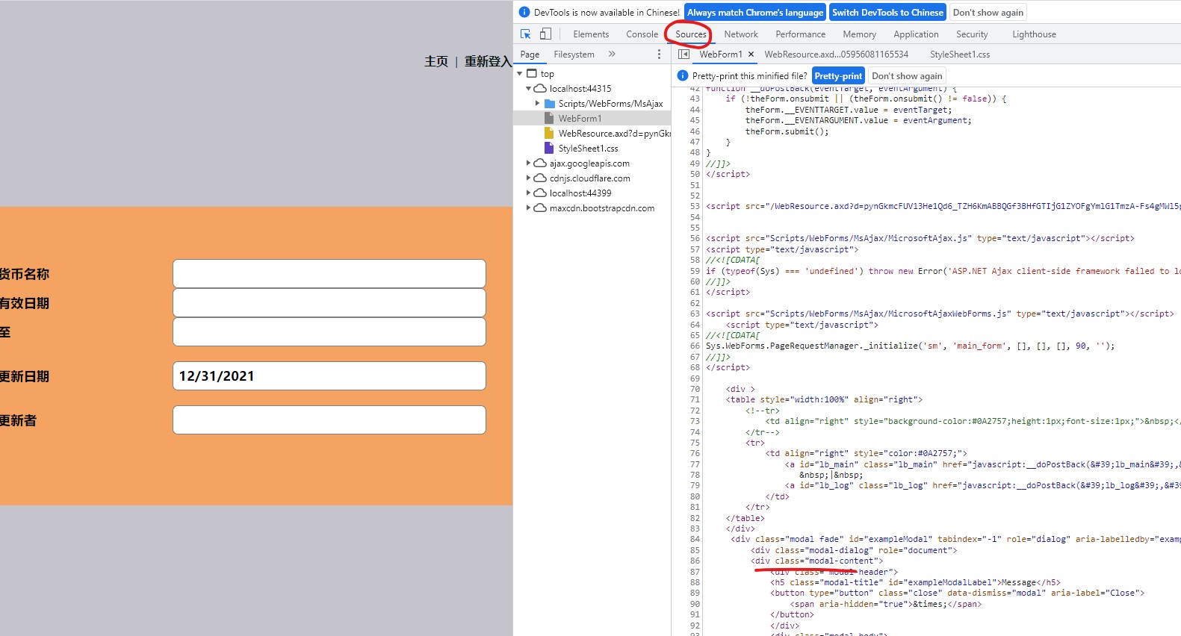Click the ajax.googleapis.com cloud icon
The height and width of the screenshot is (636, 1181).
[x=540, y=163]
